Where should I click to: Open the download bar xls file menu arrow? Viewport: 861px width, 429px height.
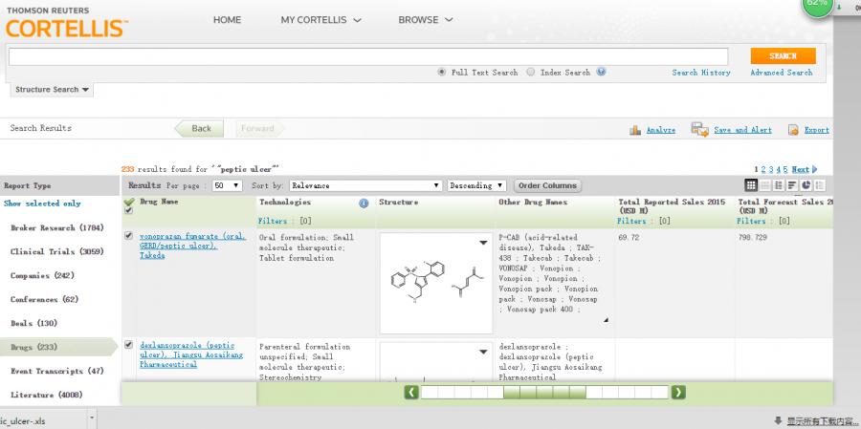click(92, 418)
